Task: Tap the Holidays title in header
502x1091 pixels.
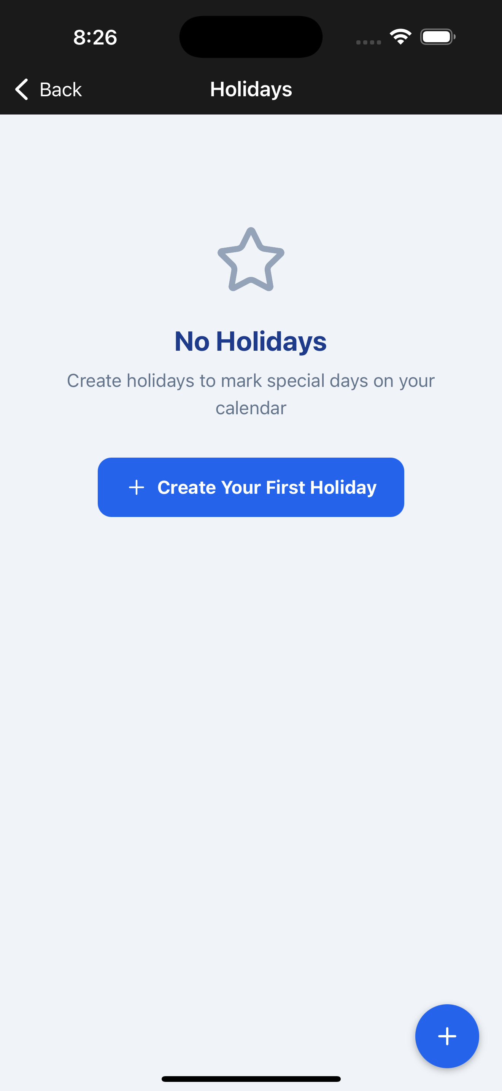Action: 251,89
